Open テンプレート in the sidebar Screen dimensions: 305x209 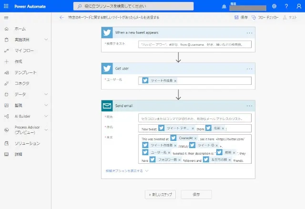tap(25, 72)
